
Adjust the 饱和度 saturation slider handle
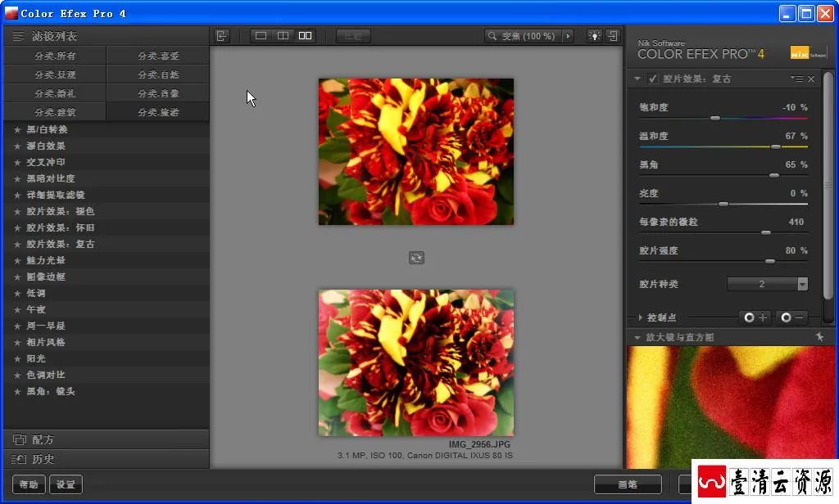tap(714, 118)
